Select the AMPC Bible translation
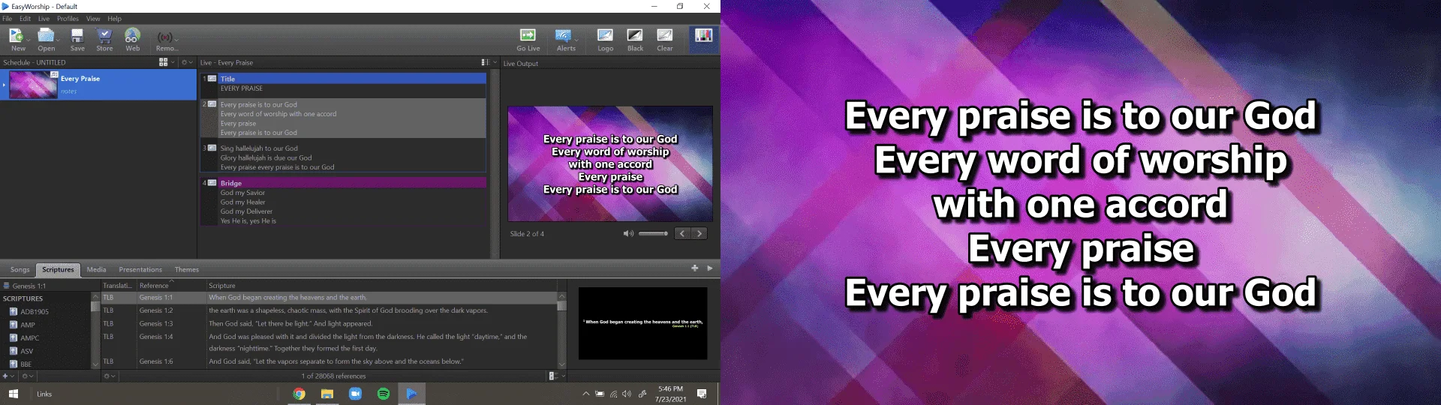This screenshot has height=405, width=1441. pyautogui.click(x=30, y=338)
